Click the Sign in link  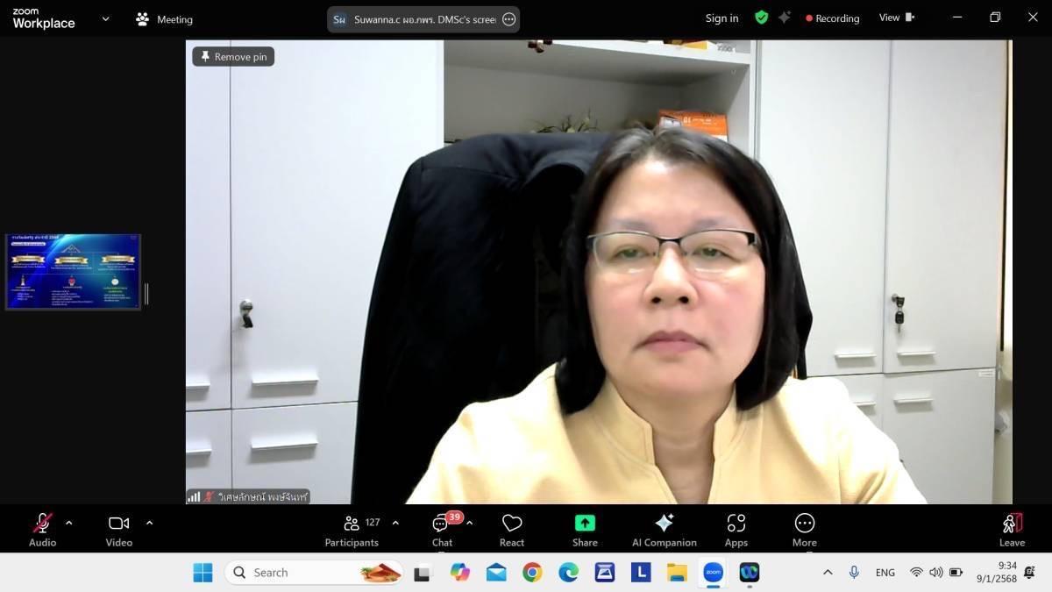tap(721, 18)
